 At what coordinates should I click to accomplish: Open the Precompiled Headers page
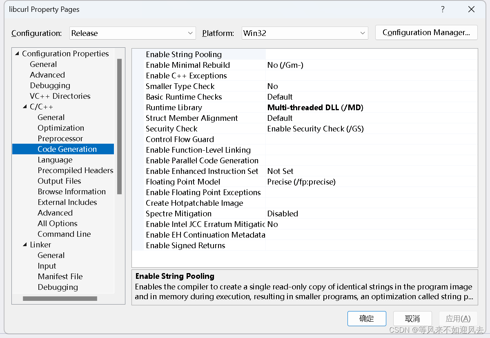pyautogui.click(x=76, y=170)
